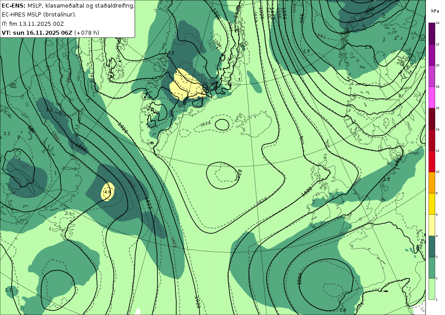Click the small closed isobar west of Iceland
Viewport: 445px width, 315px height.
tap(222, 125)
